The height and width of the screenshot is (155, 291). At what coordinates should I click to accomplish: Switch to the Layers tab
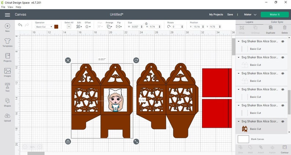[x=249, y=22]
